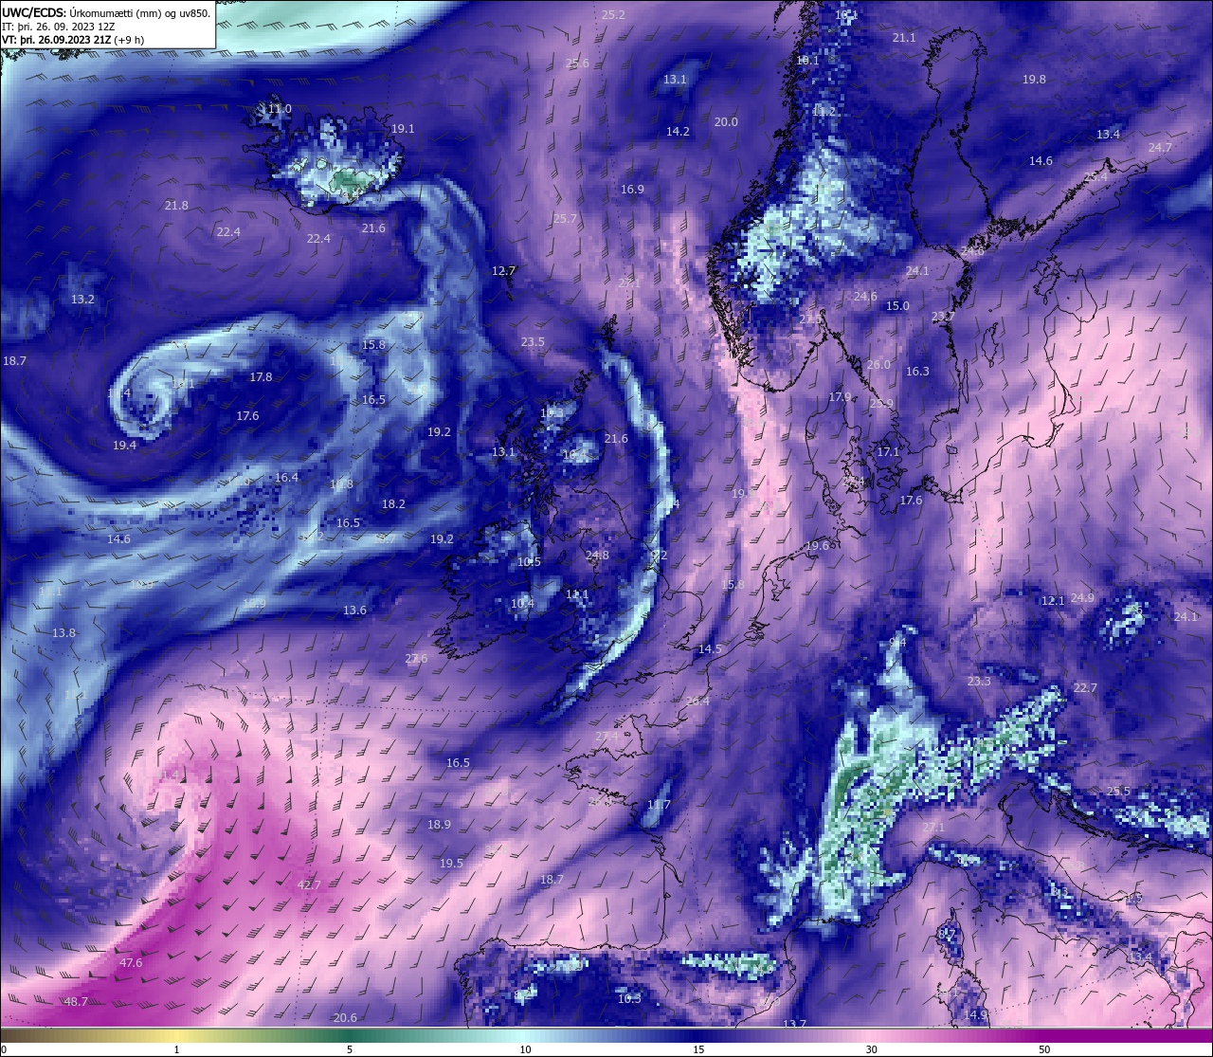Click the 13.6 value on the map

(354, 610)
